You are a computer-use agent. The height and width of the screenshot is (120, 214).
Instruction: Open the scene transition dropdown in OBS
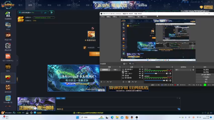coord(183,70)
